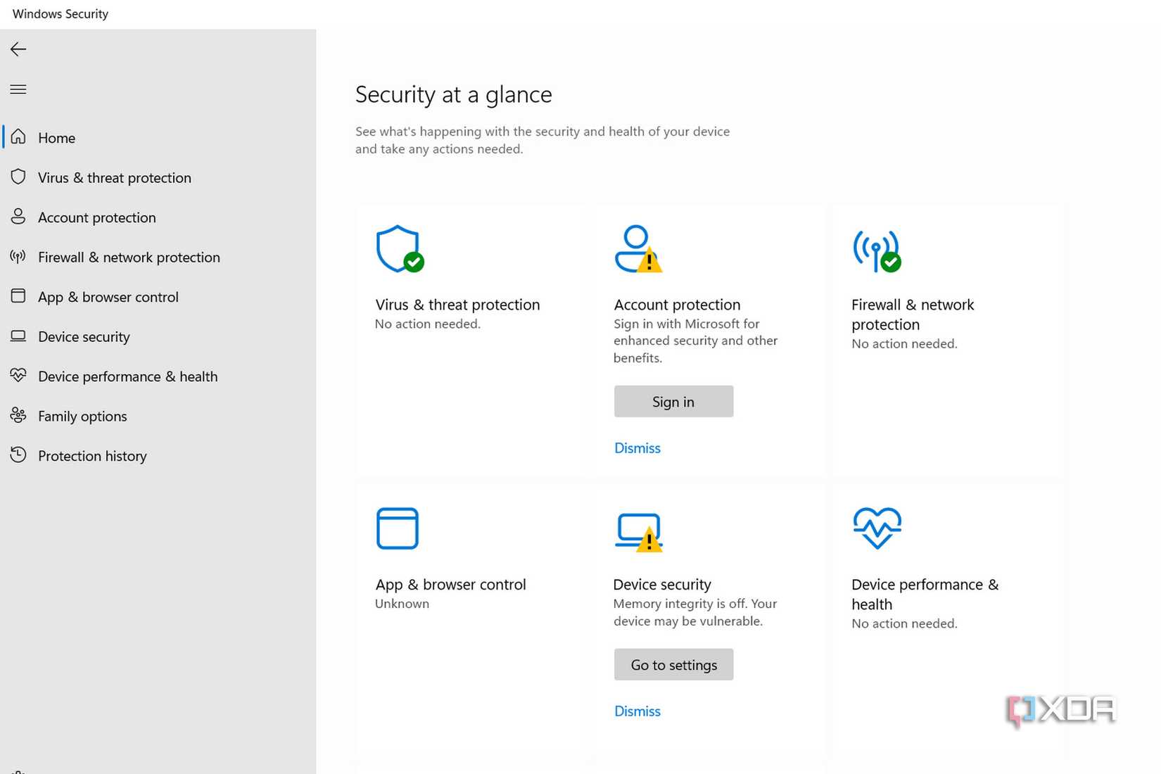Select Account protection from the sidebar
1161x774 pixels.
(97, 217)
